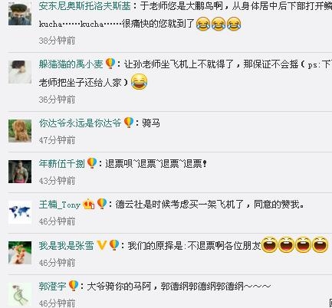332x308 pixels.
Task: Click the balloon badge next to 郭澄宇
Action: [x=74, y=286]
